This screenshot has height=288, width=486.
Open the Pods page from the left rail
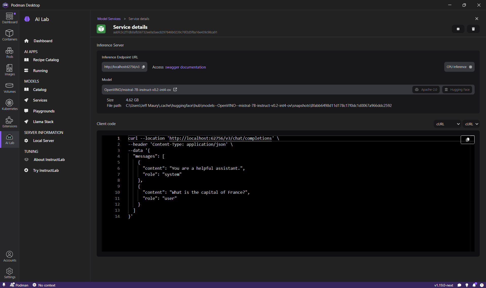(x=10, y=53)
